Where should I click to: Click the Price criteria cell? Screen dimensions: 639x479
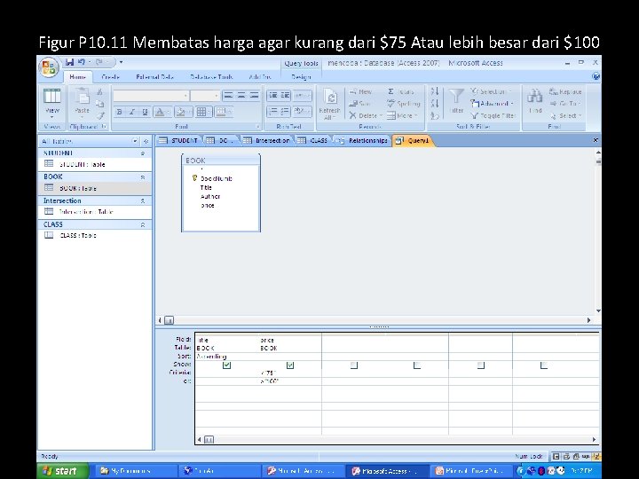[x=290, y=373]
